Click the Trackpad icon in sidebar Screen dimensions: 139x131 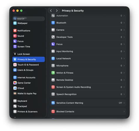pyautogui.click(x=15, y=106)
